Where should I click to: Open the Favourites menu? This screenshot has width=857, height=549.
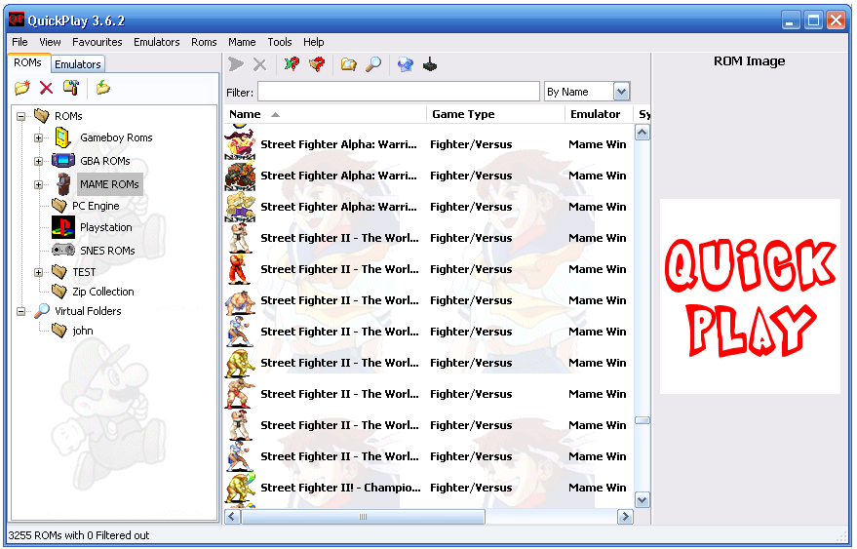97,42
